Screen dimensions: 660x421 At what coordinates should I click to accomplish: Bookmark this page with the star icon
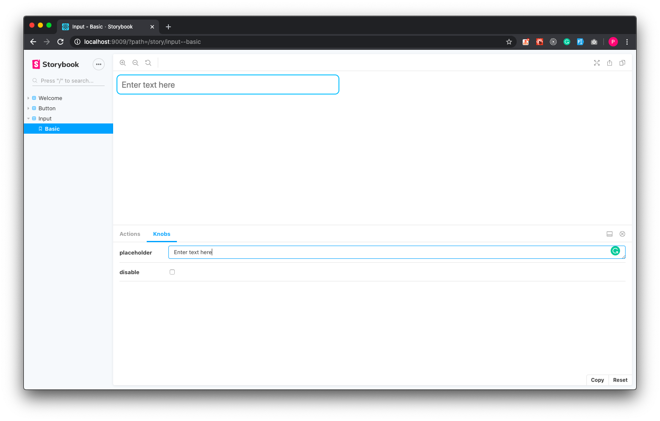pos(509,42)
